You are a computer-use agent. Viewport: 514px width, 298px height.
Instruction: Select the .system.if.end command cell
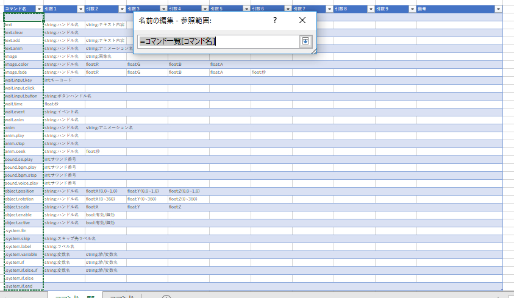[x=24, y=286]
